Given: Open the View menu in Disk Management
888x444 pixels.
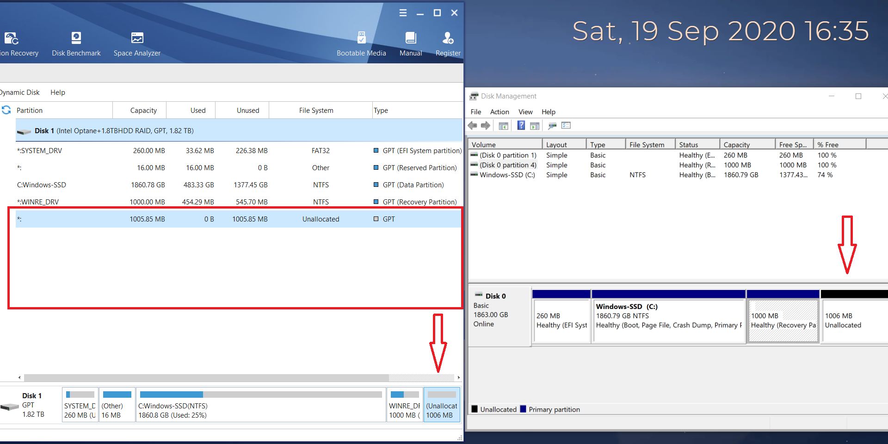Looking at the screenshot, I should click(x=525, y=112).
